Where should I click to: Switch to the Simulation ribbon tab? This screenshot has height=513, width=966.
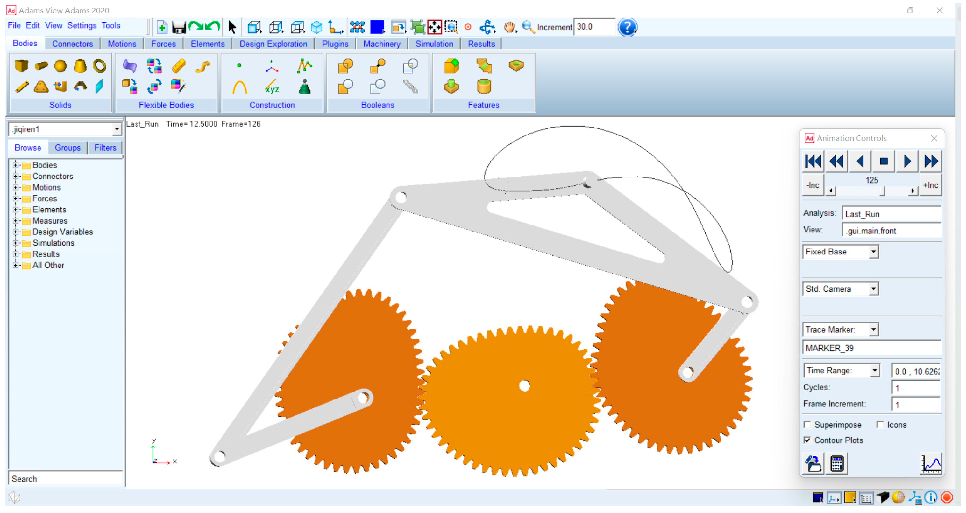pyautogui.click(x=434, y=44)
